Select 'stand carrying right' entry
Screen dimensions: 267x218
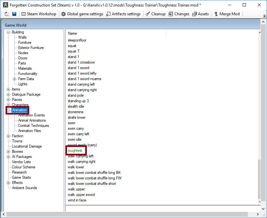click(82, 90)
